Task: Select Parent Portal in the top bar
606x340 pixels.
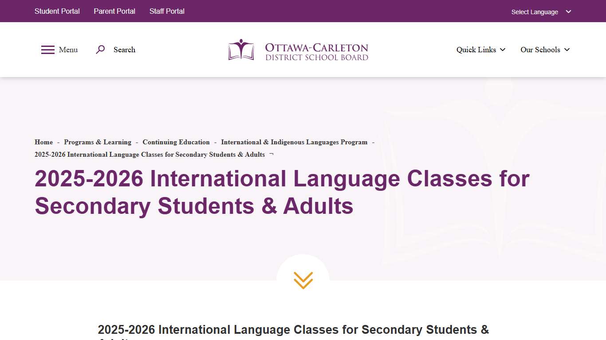Action: point(114,11)
